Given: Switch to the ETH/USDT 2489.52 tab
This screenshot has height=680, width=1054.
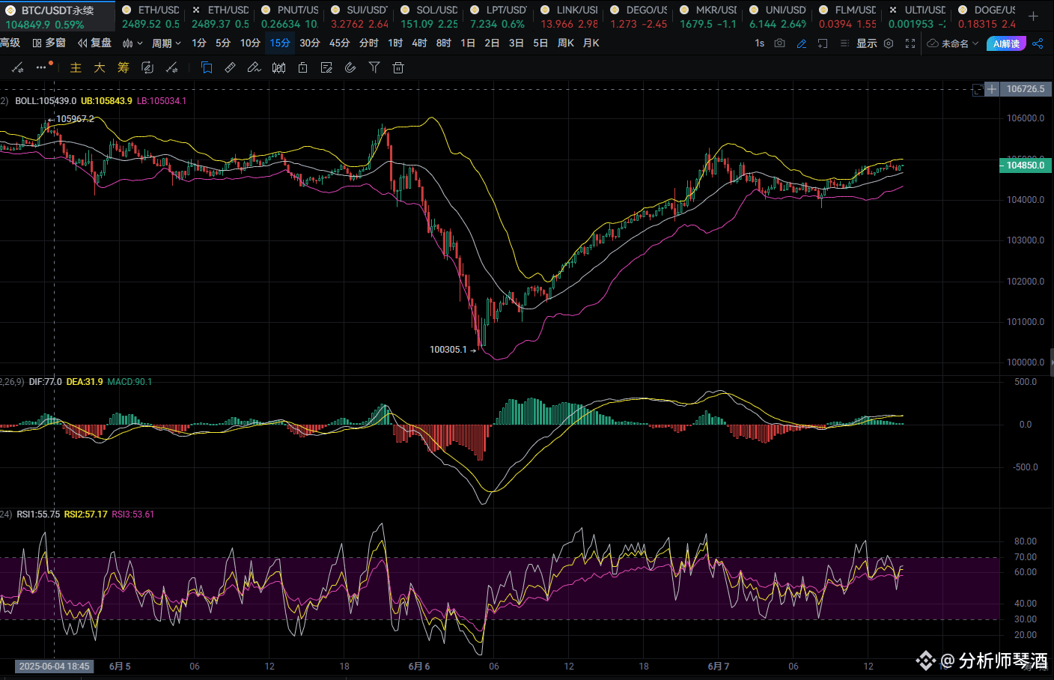Looking at the screenshot, I should (151, 16).
